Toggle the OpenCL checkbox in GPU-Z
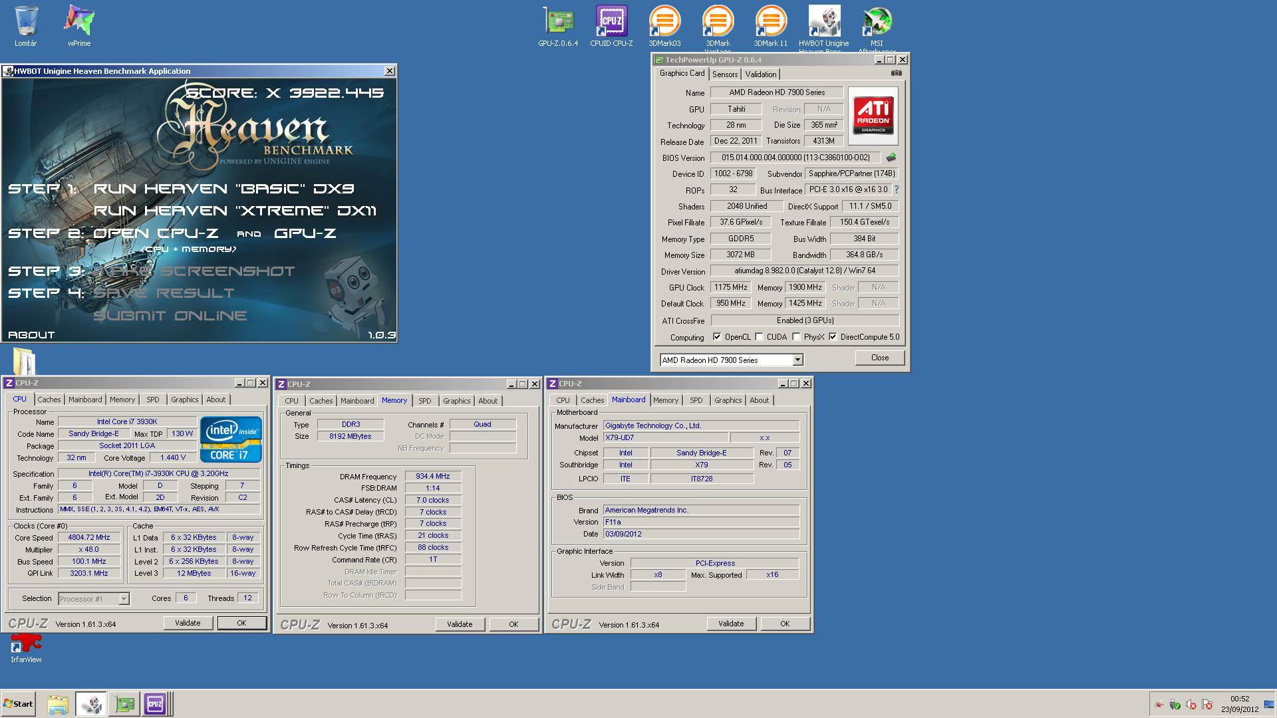Image resolution: width=1277 pixels, height=718 pixels. pos(717,337)
